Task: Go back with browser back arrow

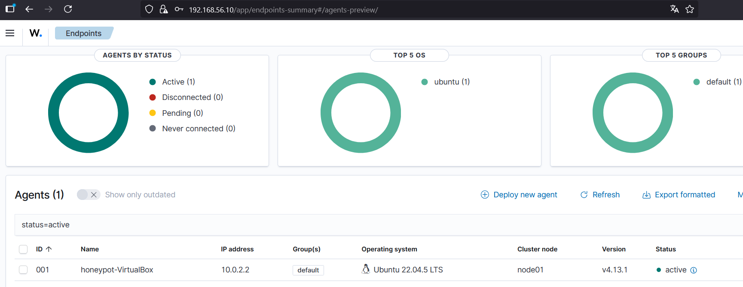Action: click(x=29, y=9)
